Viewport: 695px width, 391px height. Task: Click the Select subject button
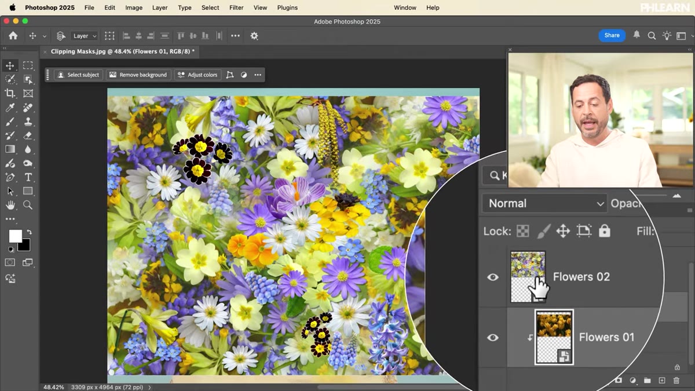click(78, 75)
